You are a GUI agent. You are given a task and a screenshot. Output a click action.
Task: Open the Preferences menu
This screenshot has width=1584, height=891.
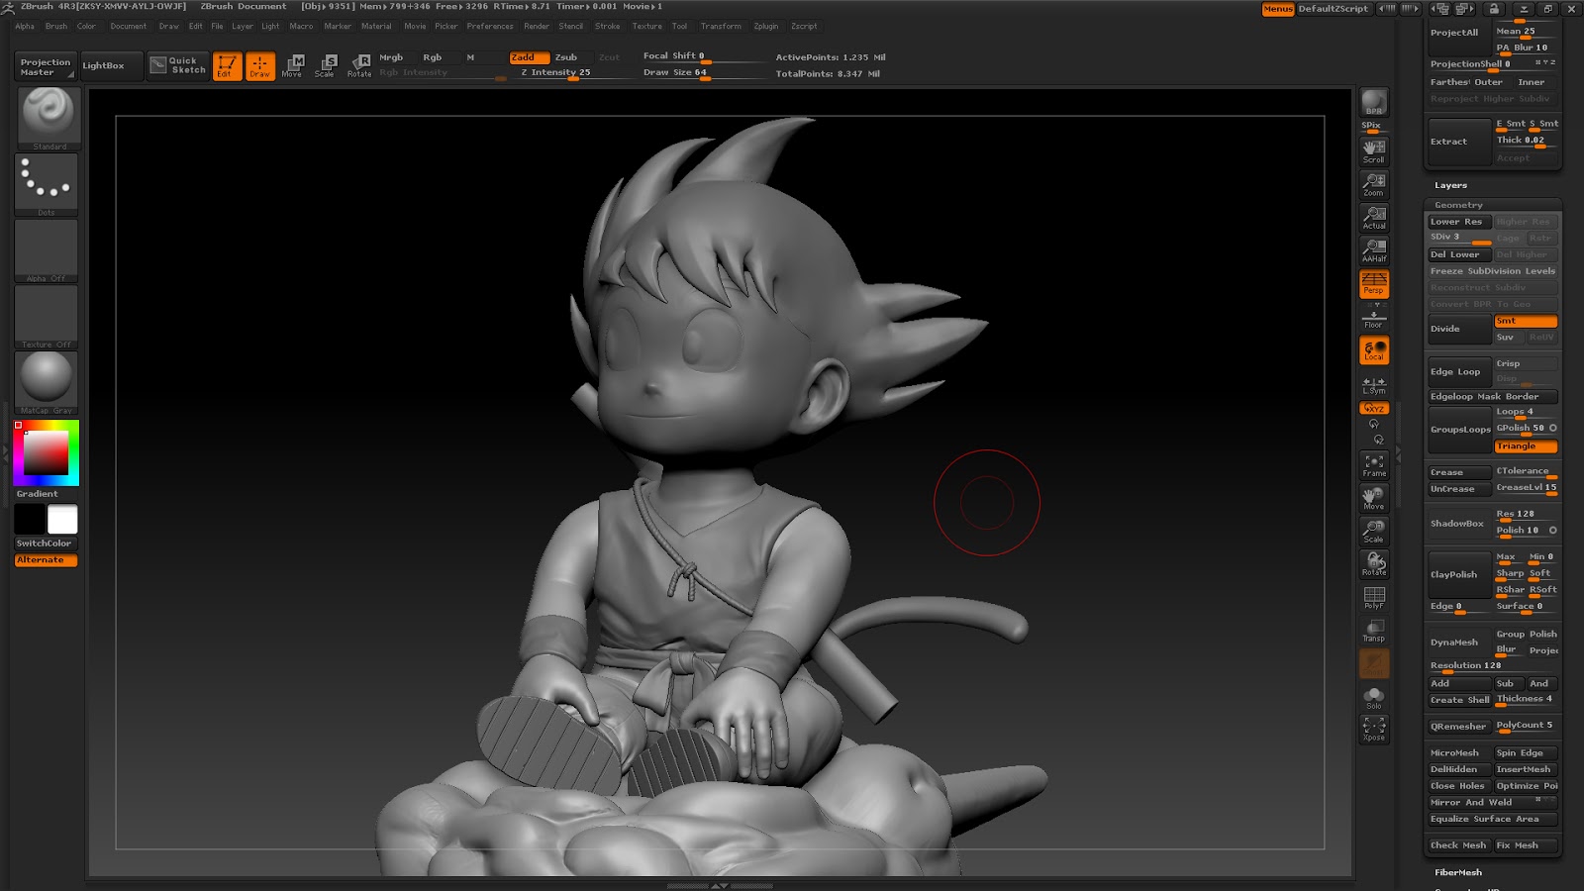490,27
